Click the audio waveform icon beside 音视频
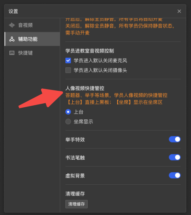Viewport: 191px width, 215px height. (x=12, y=25)
